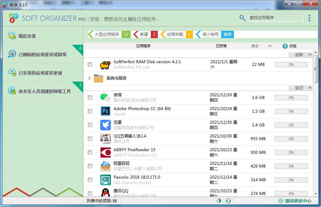Open 跟踪安装 from the sidebar

[43, 35]
